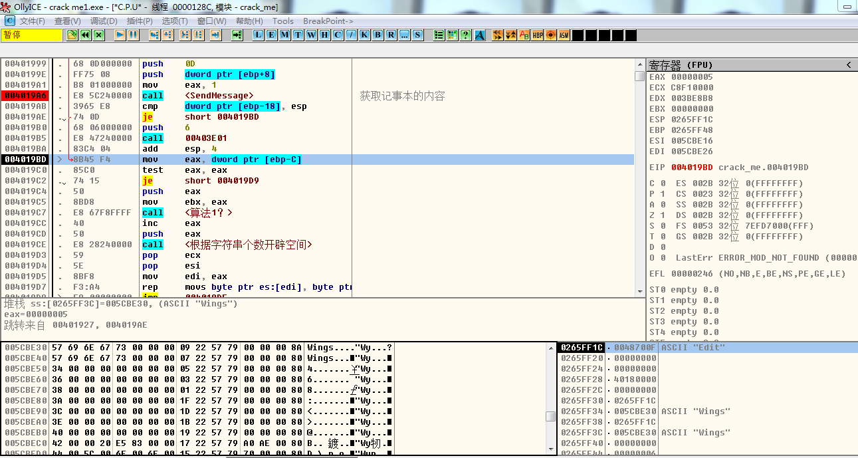This screenshot has height=458, width=858.
Task: Click the Trace over toolbar icon
Action: pyautogui.click(x=197, y=35)
